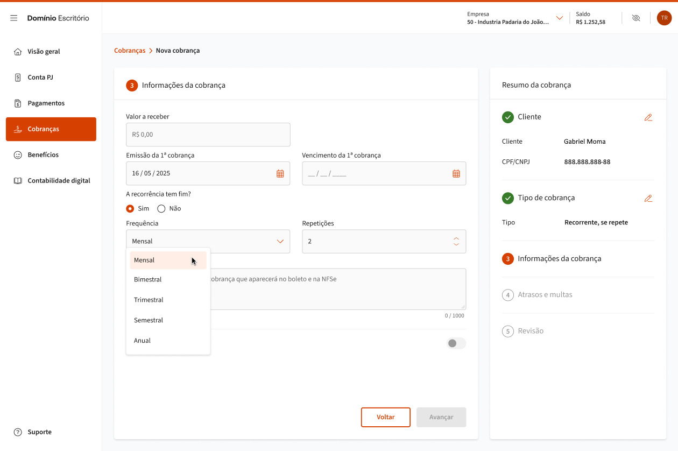Open calendar for Emissão da 1ª cobrança

point(280,173)
